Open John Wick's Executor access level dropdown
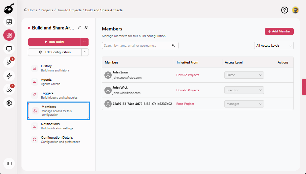Image resolution: width=306 pixels, height=174 pixels. (x=244, y=90)
